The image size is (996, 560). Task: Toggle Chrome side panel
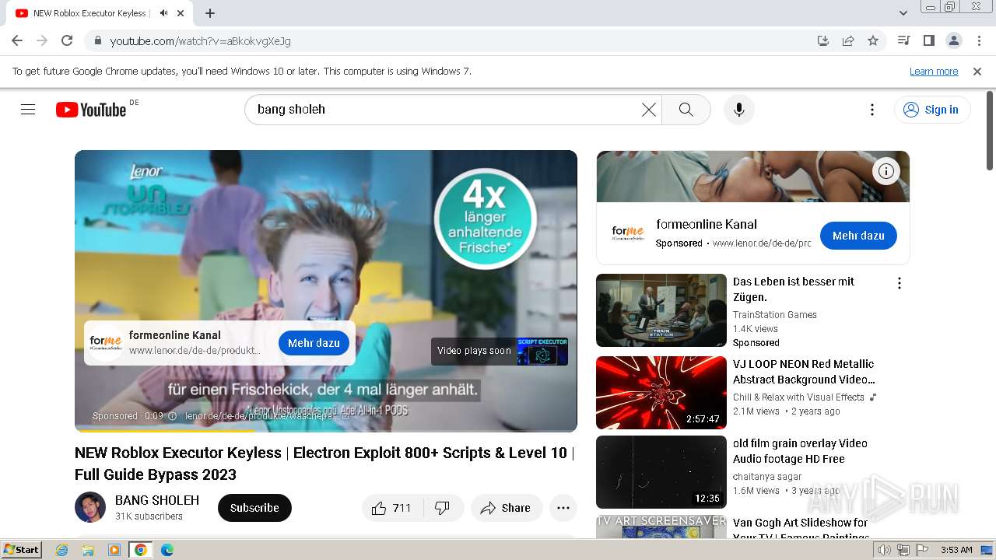[x=928, y=40]
